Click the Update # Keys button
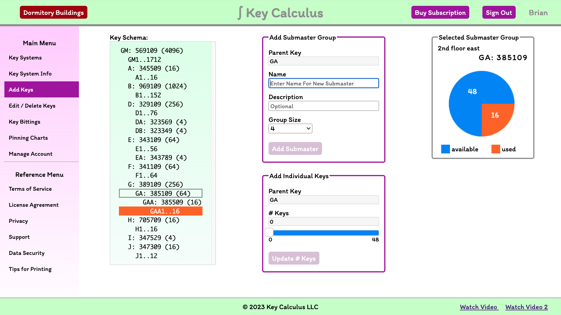The width and height of the screenshot is (561, 315). (294, 258)
